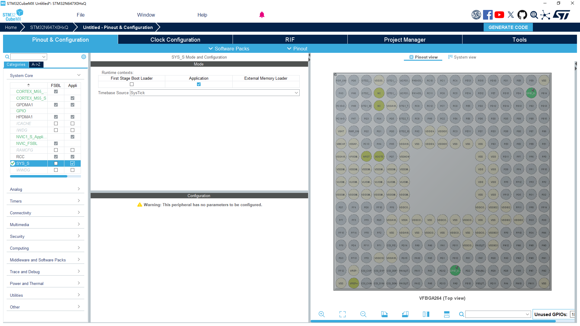Open the categories settings gear icon
This screenshot has width=580, height=326.
click(x=84, y=57)
